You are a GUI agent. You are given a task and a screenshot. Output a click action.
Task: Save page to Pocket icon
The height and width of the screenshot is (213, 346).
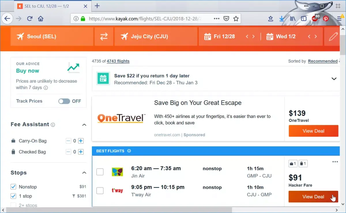(x=226, y=19)
